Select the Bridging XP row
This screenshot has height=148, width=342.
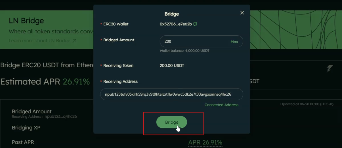point(26,128)
